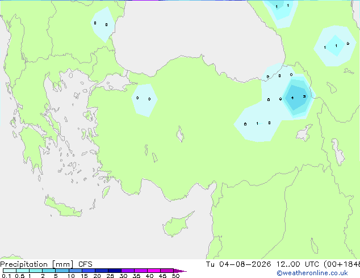Screen dimensions: 360x278
Task: Pick the magenta legend swatch between 40 and 45
Action: point(154,271)
